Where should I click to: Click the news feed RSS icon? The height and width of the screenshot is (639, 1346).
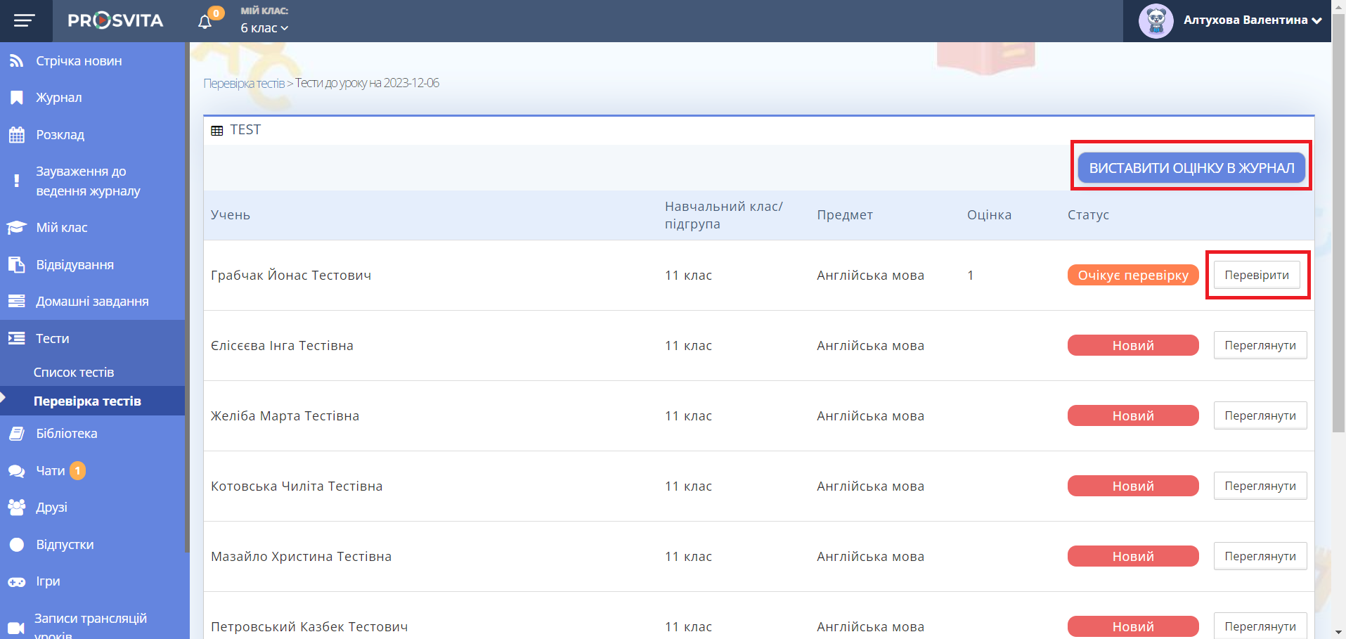pos(16,61)
